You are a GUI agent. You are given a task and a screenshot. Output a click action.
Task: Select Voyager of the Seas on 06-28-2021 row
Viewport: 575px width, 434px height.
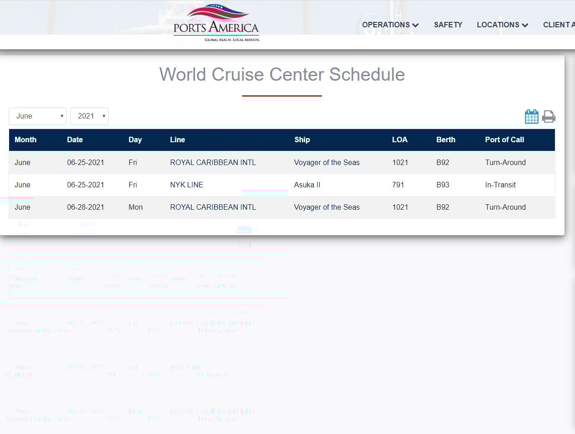pos(327,207)
